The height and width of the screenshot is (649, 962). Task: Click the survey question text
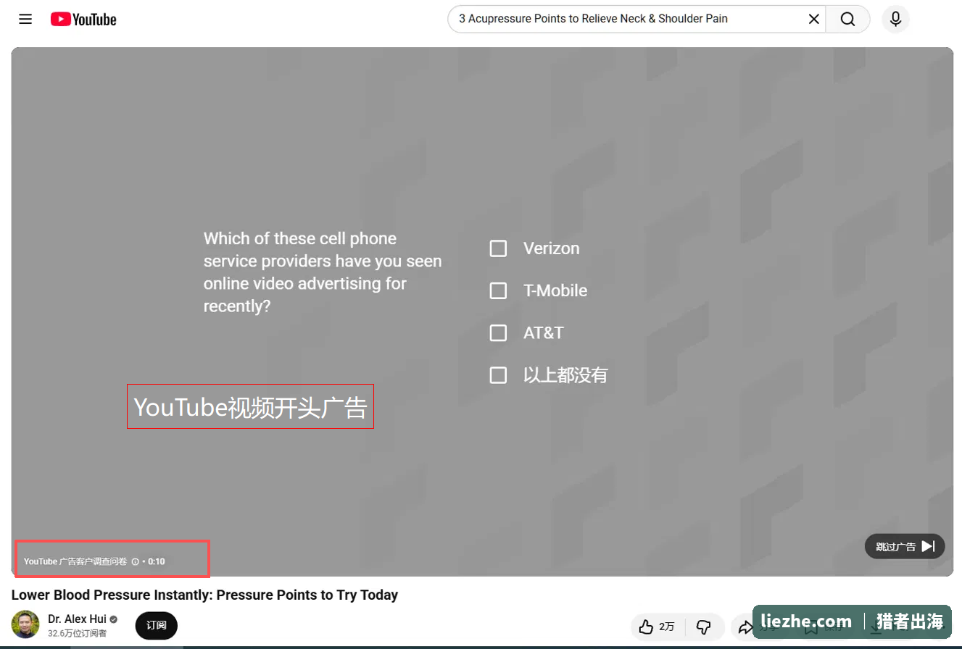point(323,272)
